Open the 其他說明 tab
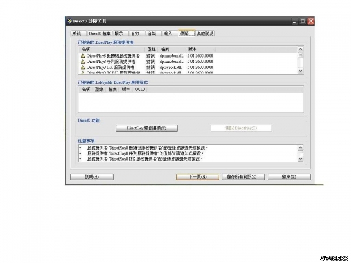 click(x=205, y=33)
